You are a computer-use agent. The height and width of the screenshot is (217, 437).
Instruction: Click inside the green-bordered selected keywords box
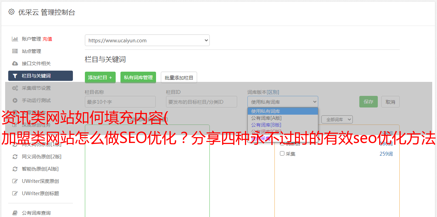coord(147,171)
